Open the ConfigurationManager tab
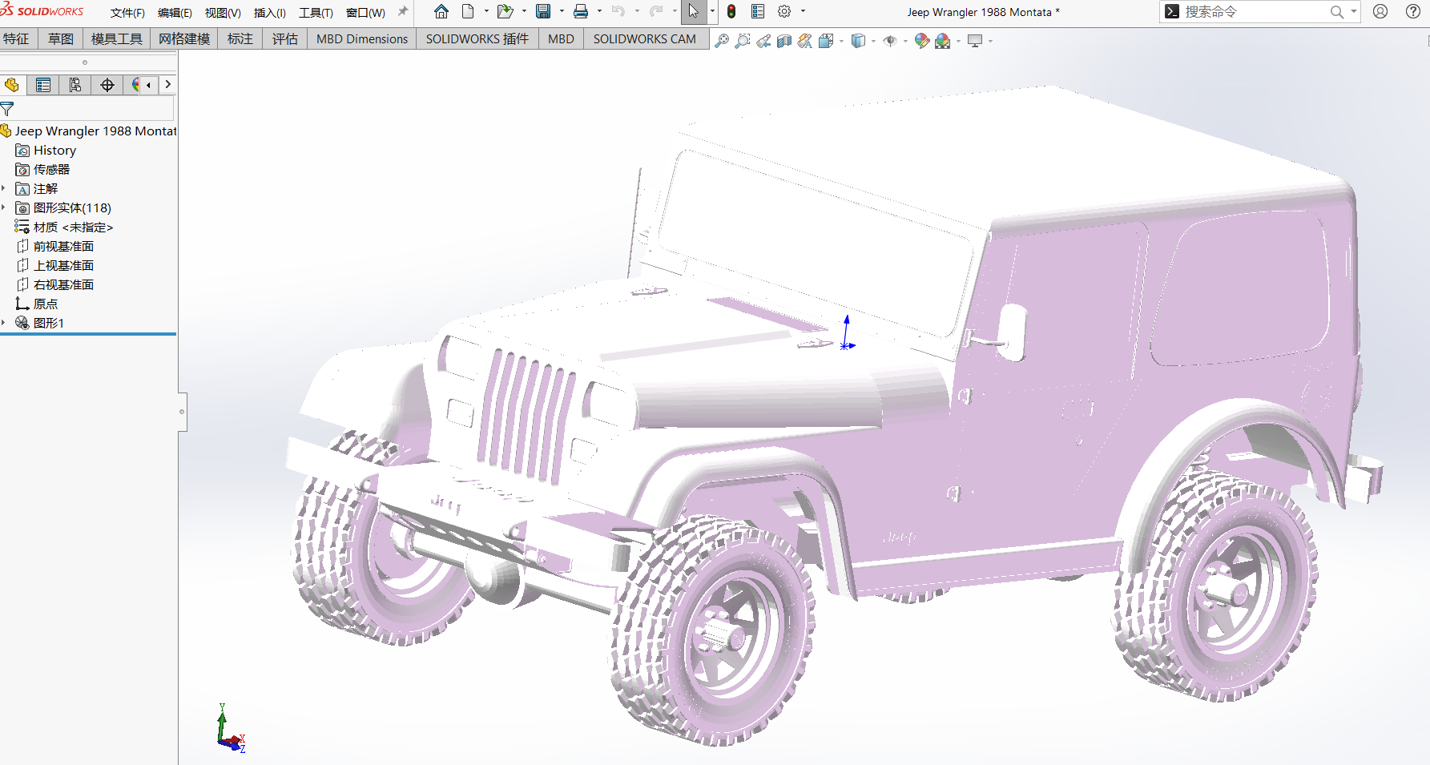Image resolution: width=1430 pixels, height=765 pixels. pos(75,85)
